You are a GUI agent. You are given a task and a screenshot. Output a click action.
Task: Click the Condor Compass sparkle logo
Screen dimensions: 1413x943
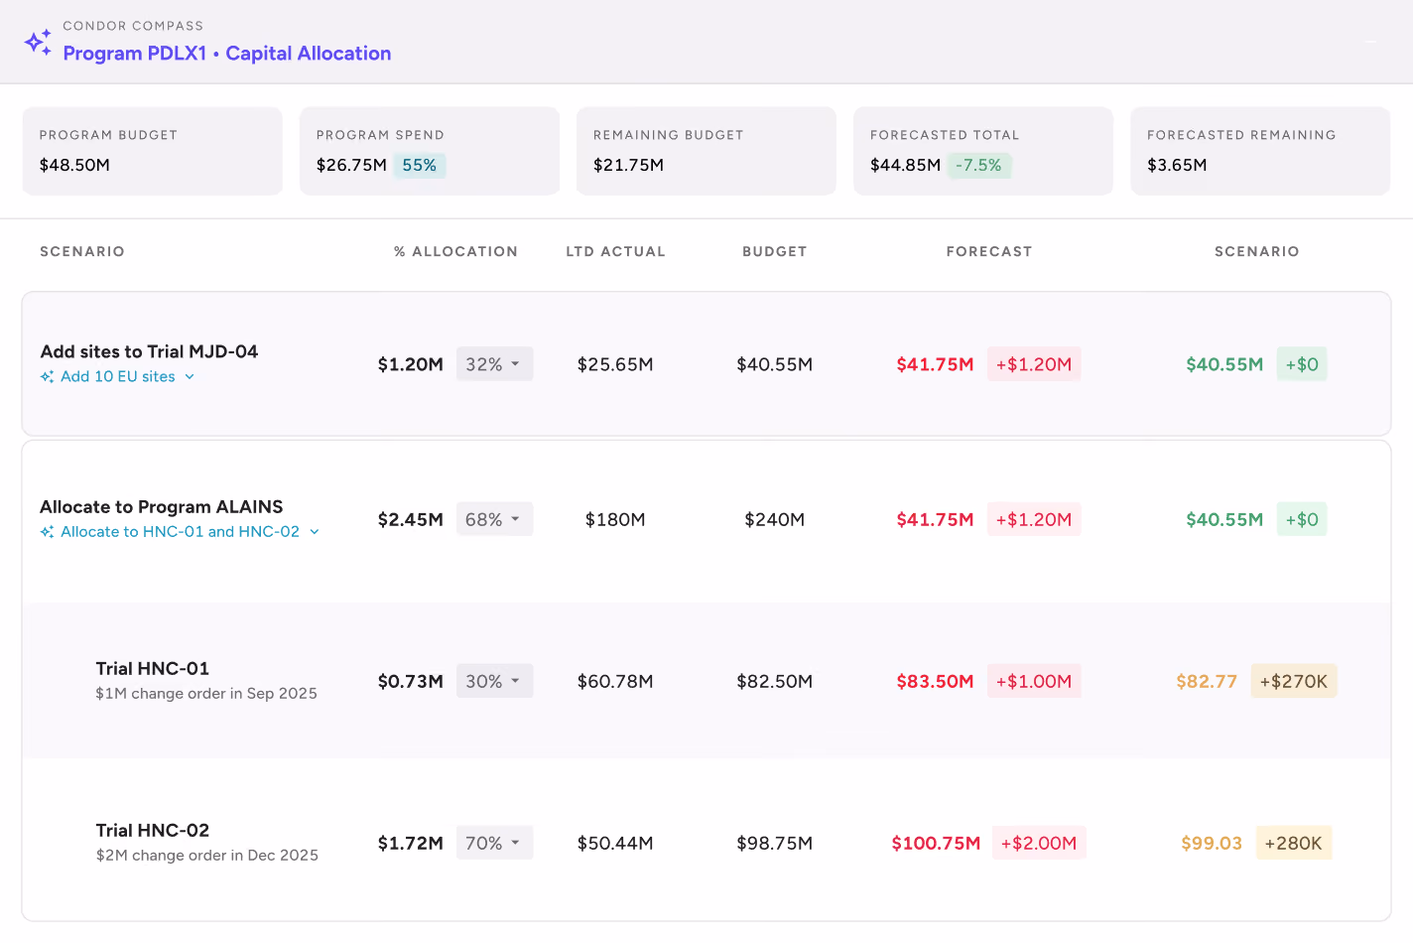(38, 42)
